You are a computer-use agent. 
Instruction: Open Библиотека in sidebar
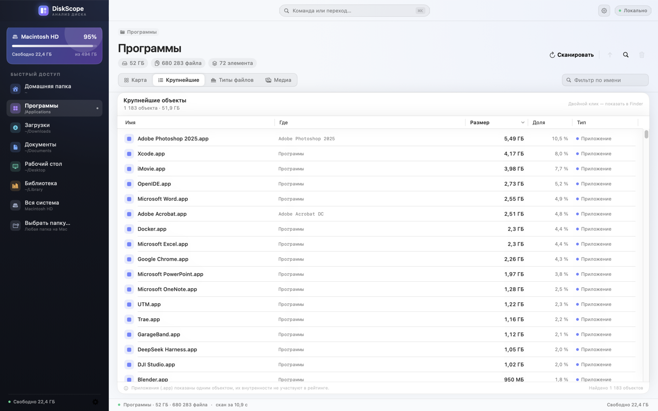[54, 186]
